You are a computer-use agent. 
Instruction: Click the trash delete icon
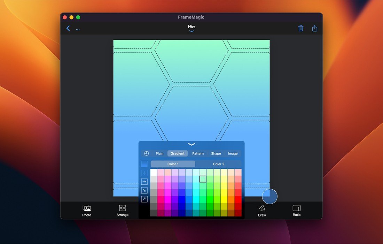coord(301,29)
